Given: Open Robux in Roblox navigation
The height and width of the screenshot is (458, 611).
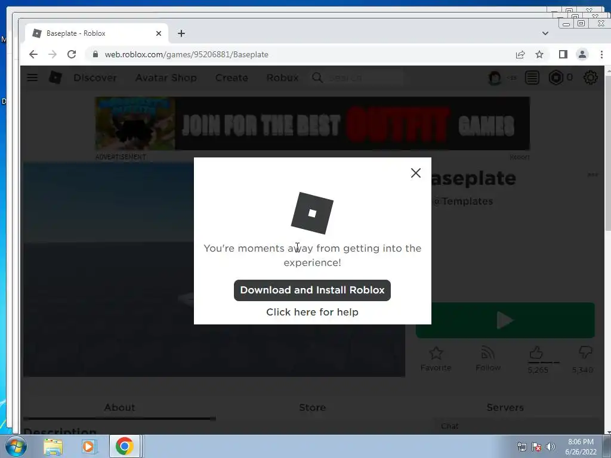Looking at the screenshot, I should pos(282,78).
